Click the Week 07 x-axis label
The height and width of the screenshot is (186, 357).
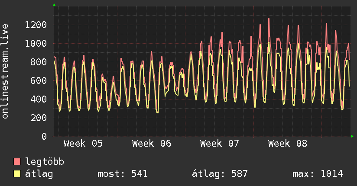pyautogui.click(x=220, y=144)
